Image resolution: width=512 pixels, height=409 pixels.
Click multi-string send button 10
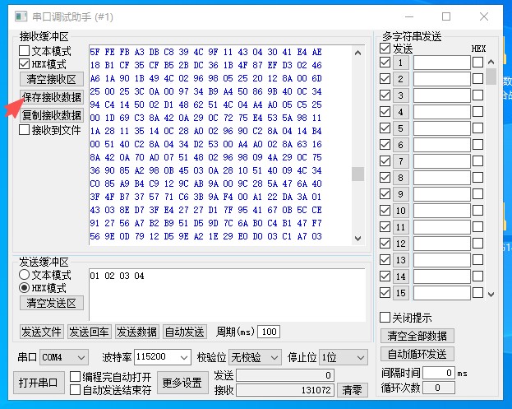tap(401, 211)
